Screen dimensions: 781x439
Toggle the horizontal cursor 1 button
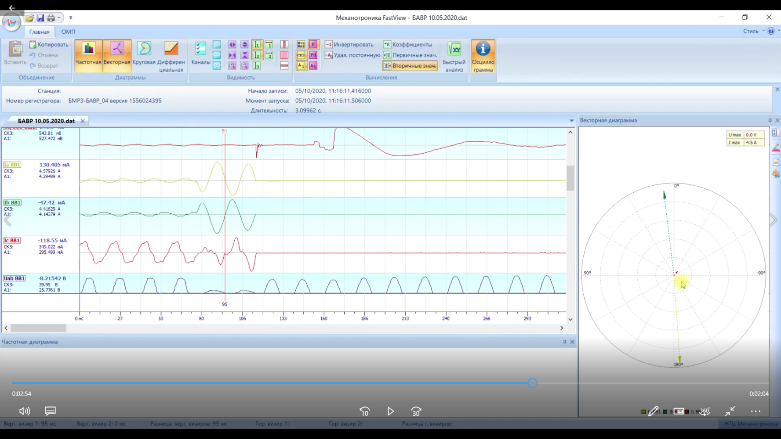(x=269, y=44)
